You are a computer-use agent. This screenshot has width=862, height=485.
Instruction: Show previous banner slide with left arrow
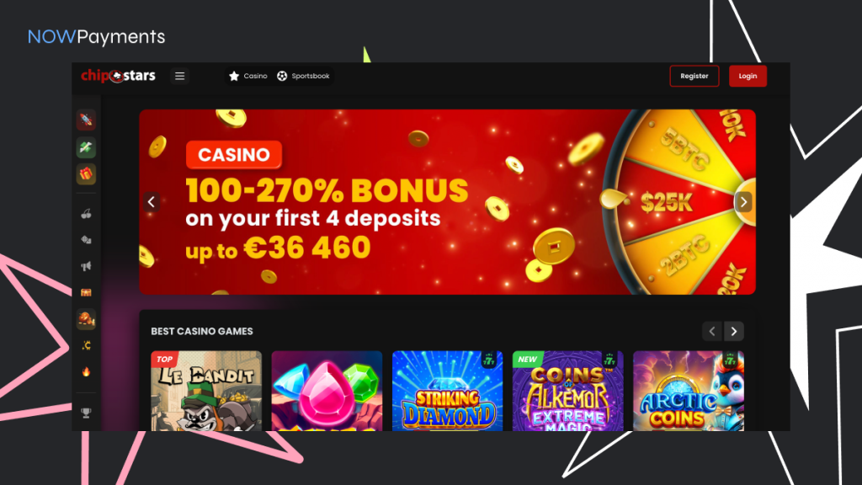click(x=152, y=202)
